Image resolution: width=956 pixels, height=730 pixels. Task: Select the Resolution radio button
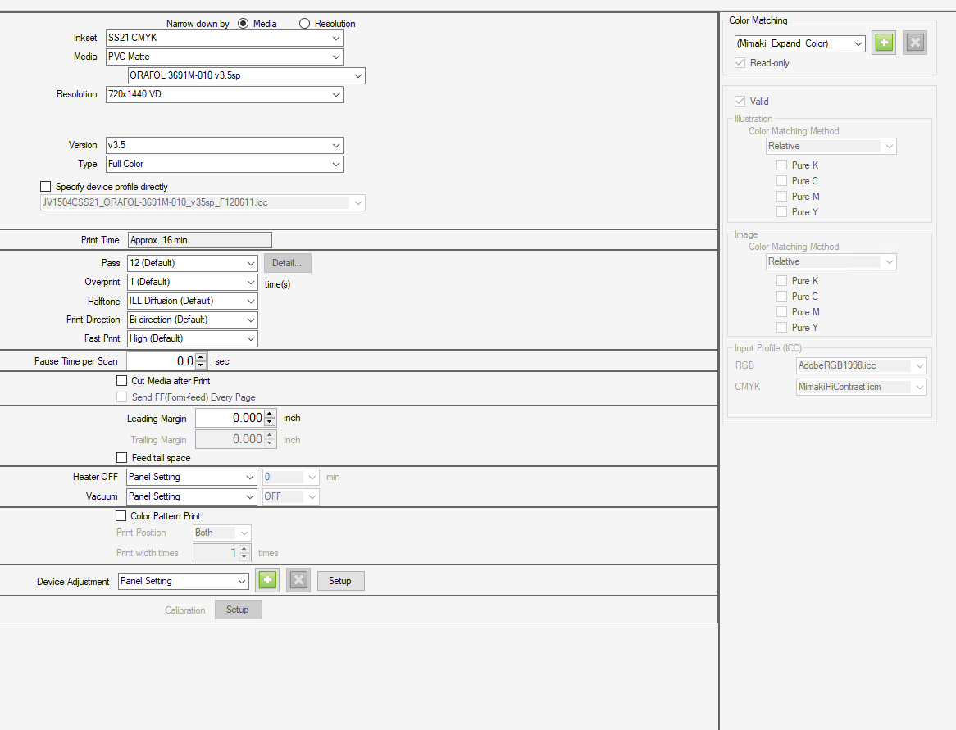(304, 23)
